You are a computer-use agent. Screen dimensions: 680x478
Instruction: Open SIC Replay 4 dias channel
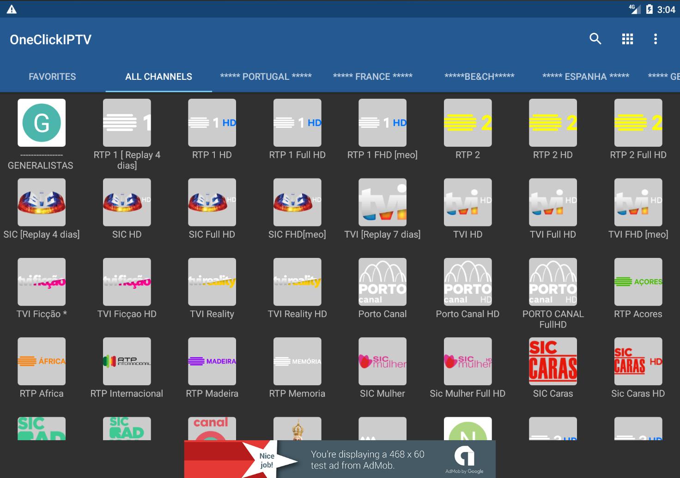pyautogui.click(x=42, y=202)
